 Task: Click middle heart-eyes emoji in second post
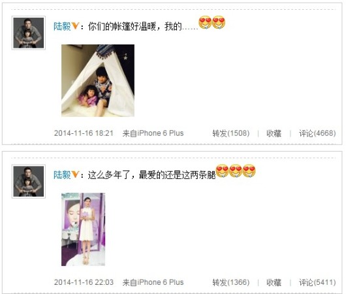point(236,171)
